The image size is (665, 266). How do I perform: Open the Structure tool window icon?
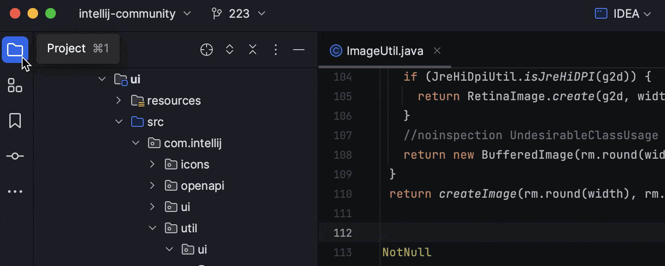coord(15,85)
